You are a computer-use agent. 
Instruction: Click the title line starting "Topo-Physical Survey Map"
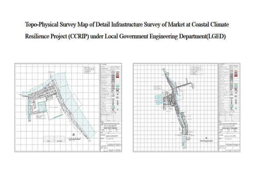[x=127, y=24]
